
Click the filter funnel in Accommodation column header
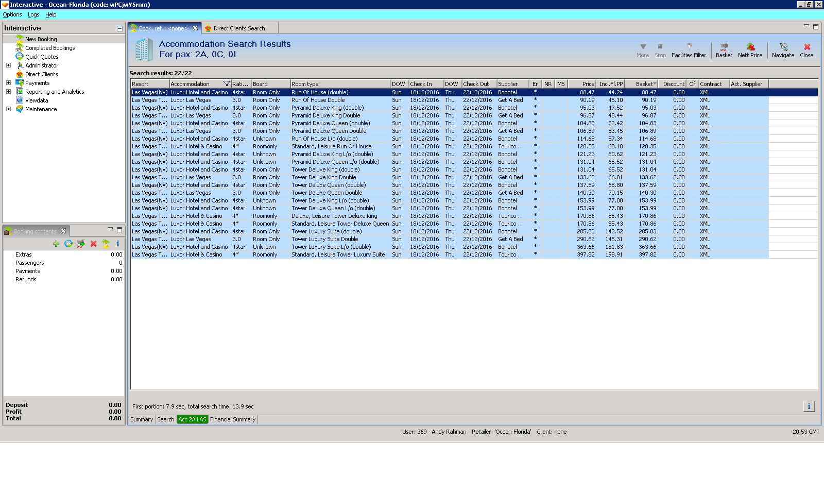coord(227,84)
